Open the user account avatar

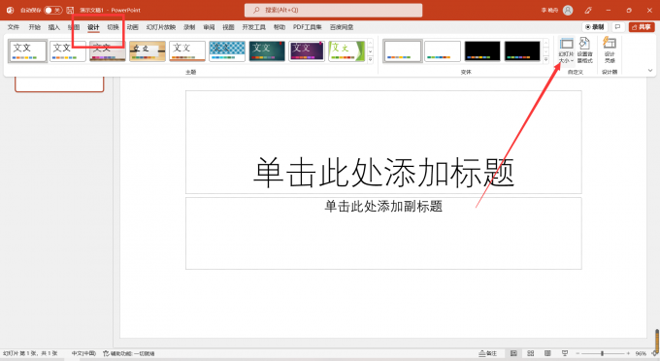(568, 10)
